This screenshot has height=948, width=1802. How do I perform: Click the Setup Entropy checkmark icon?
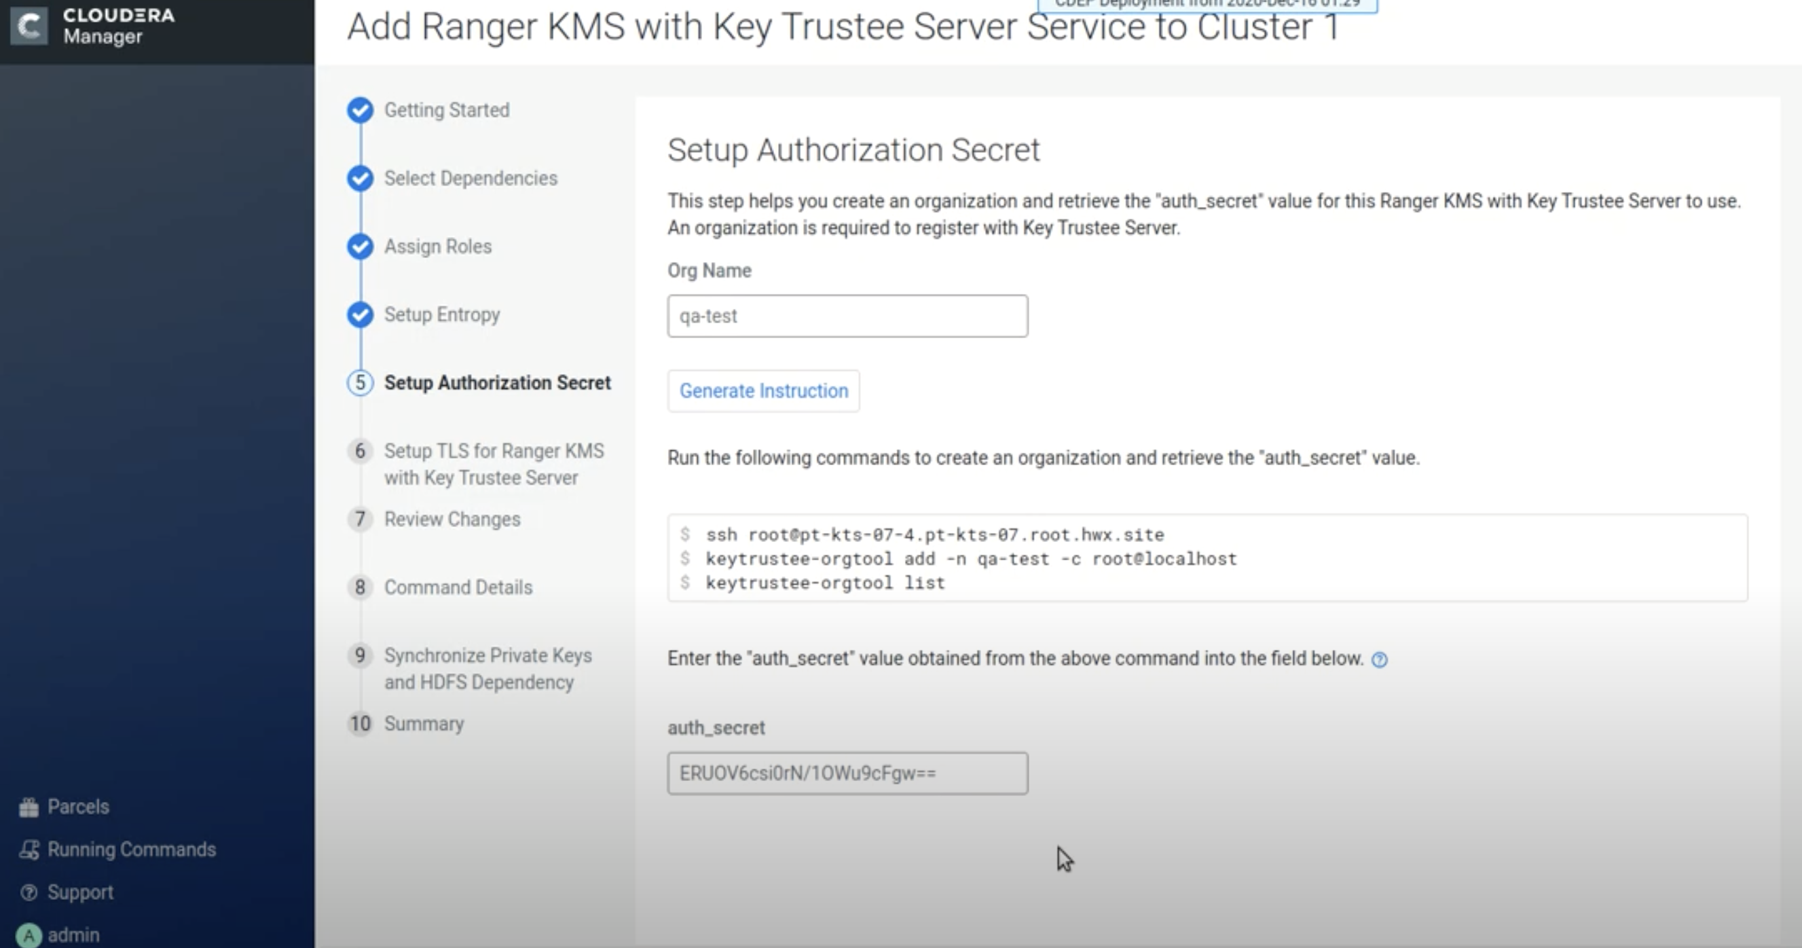361,315
